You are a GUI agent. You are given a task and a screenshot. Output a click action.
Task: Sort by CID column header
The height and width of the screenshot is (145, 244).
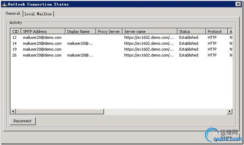[16, 31]
